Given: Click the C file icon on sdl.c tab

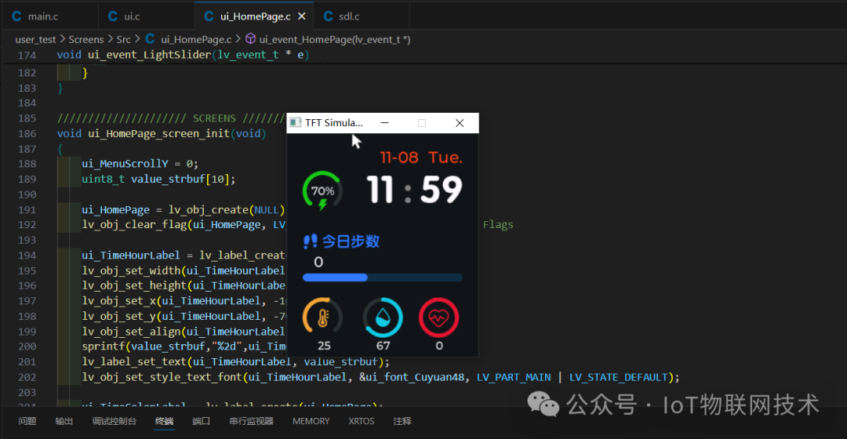Looking at the screenshot, I should point(328,16).
